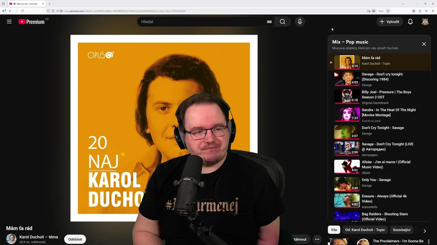Mute the tab via speaker icon
Image resolution: width=437 pixels, height=245 pixels.
(15, 4)
